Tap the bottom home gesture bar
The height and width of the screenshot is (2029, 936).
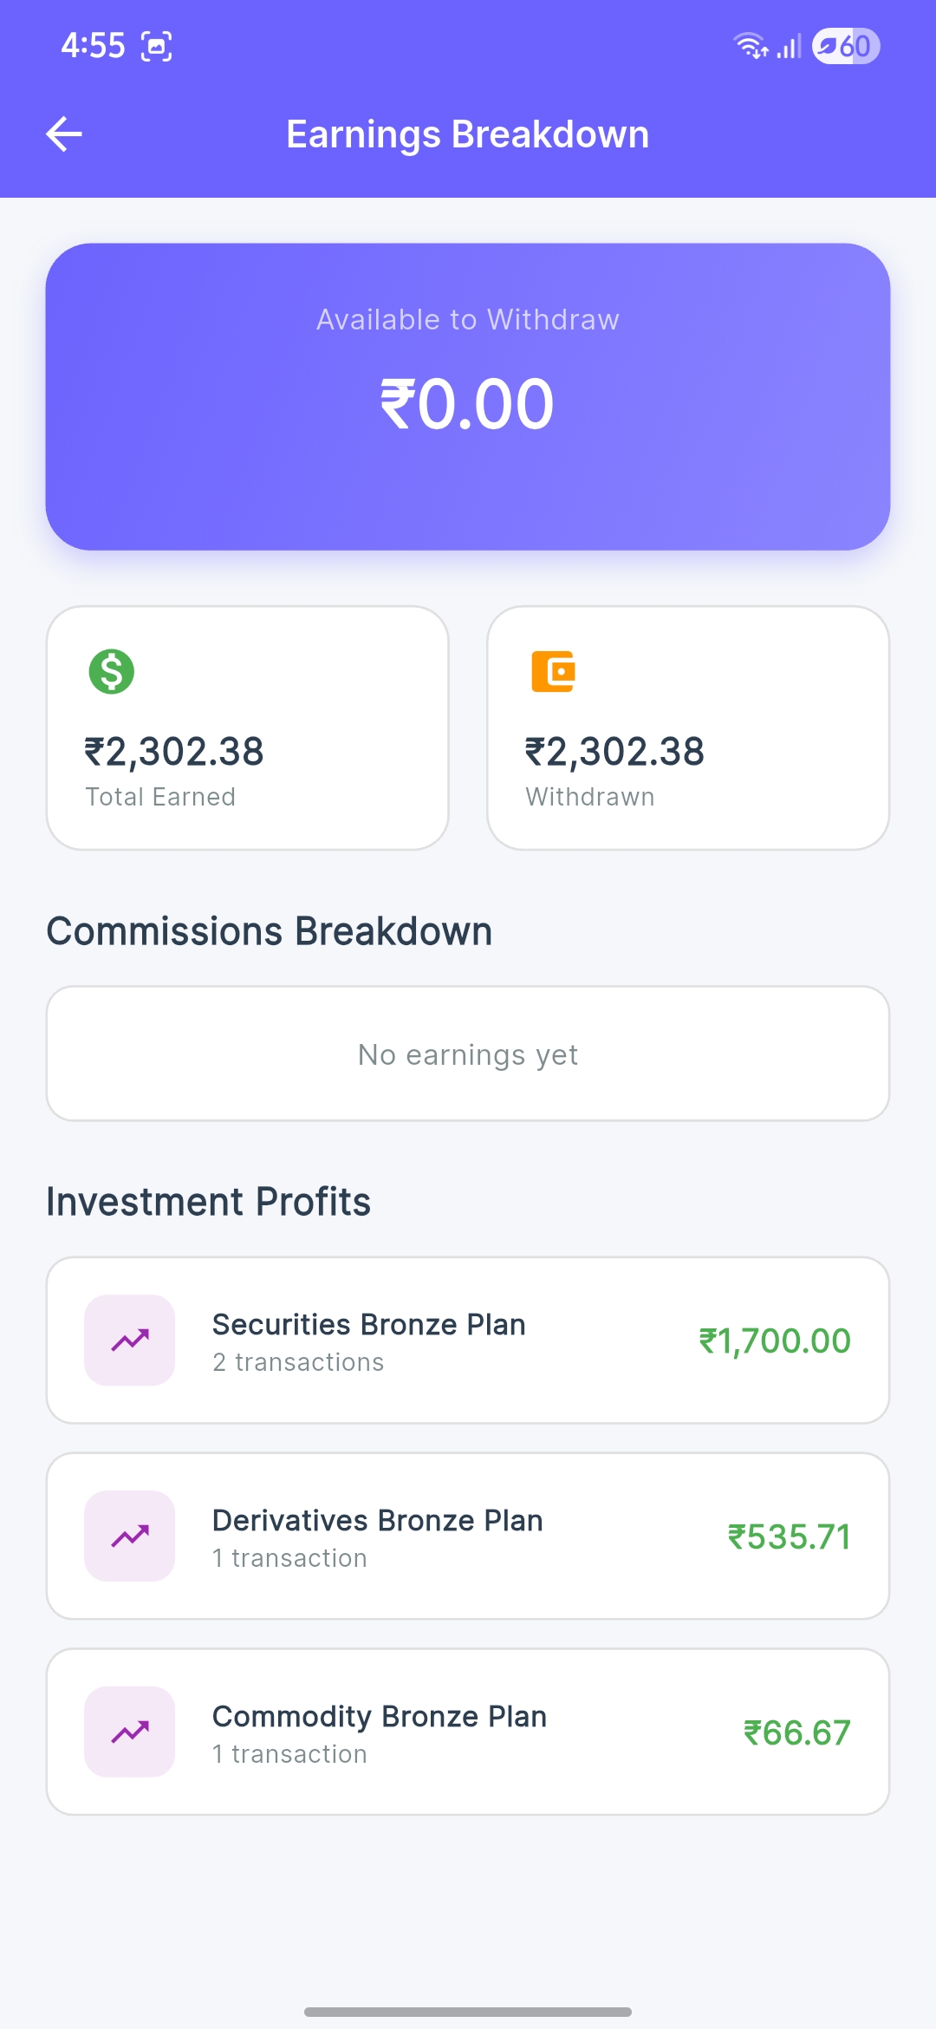pos(468,2012)
